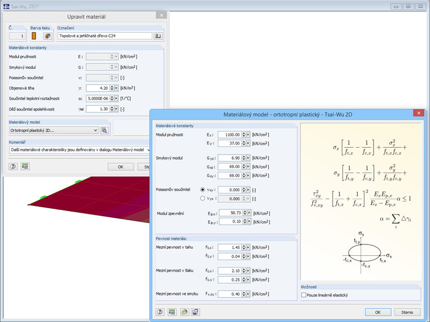
Task: Open color picker palette icon
Action: coord(48,36)
